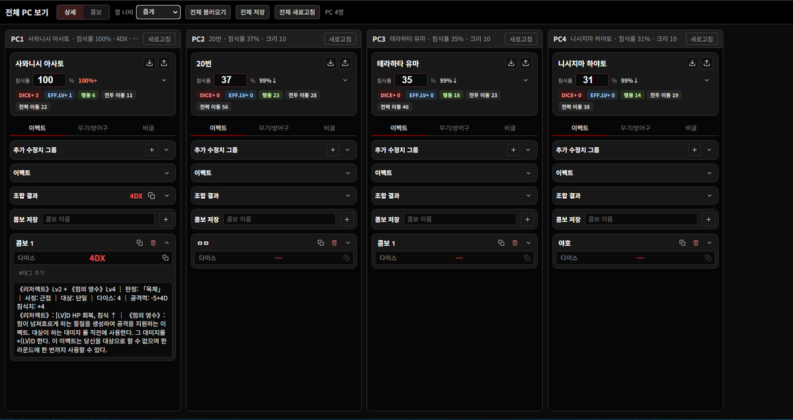
Task: Delete the 콤보 1 combo in PC3
Action: coord(515,243)
